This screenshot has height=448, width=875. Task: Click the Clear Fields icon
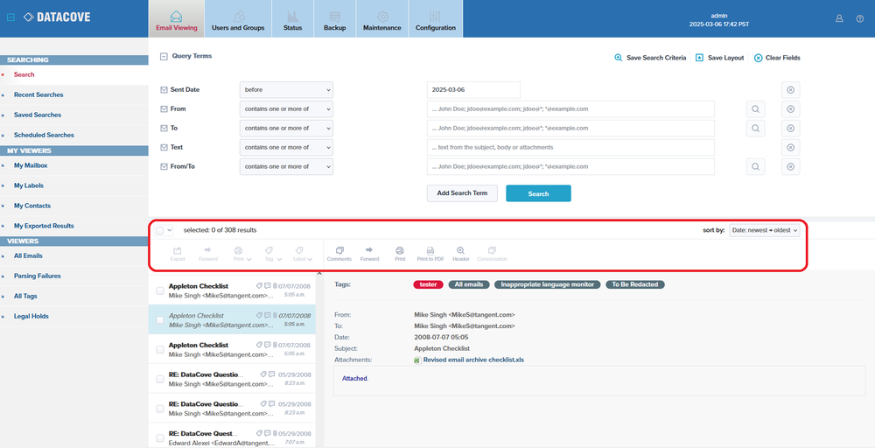tap(758, 58)
